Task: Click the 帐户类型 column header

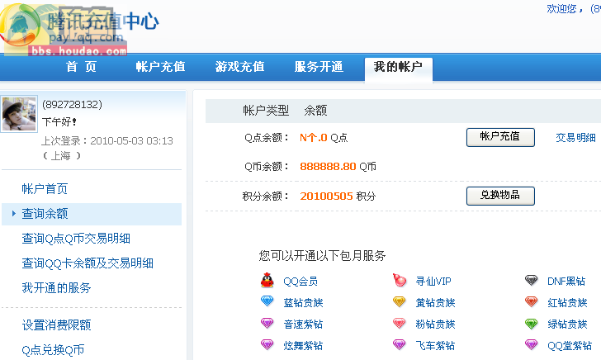Action: click(266, 111)
